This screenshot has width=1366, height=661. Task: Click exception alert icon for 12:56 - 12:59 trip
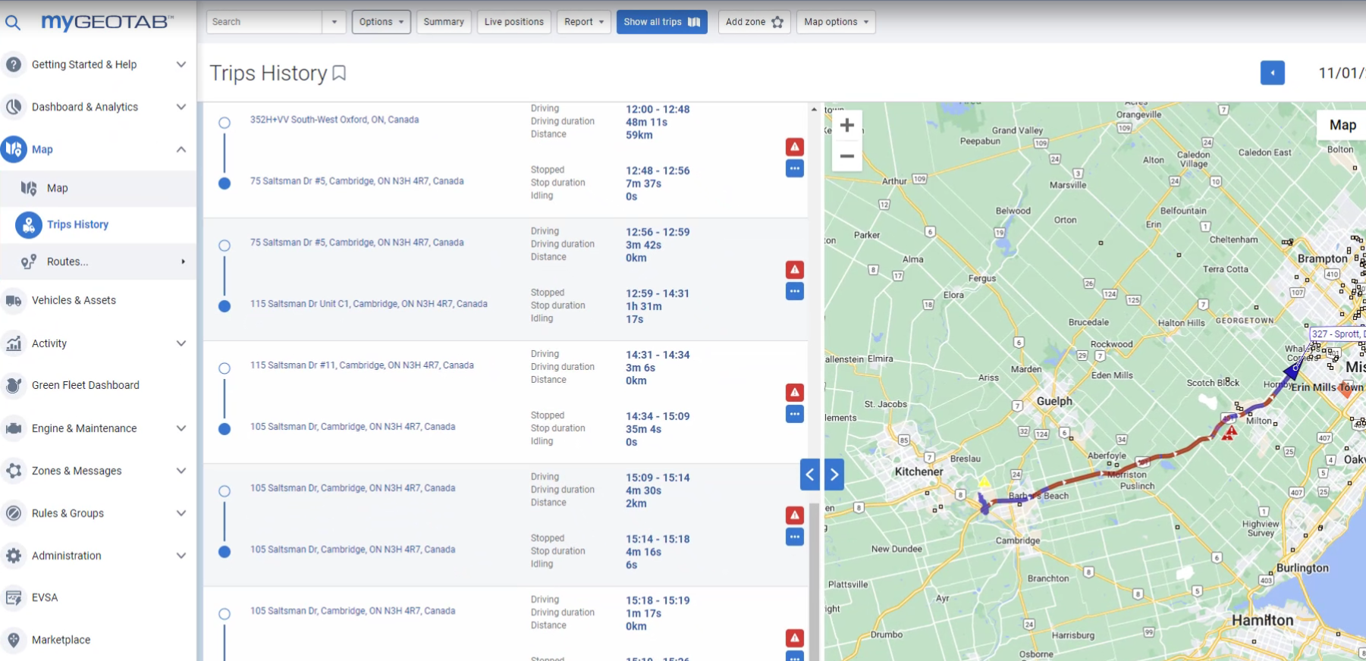(x=794, y=270)
